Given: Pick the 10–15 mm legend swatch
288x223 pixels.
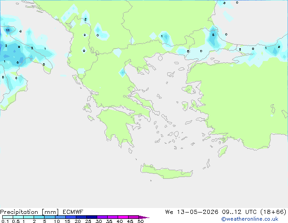Looking at the screenshot, I should tap(60, 217).
